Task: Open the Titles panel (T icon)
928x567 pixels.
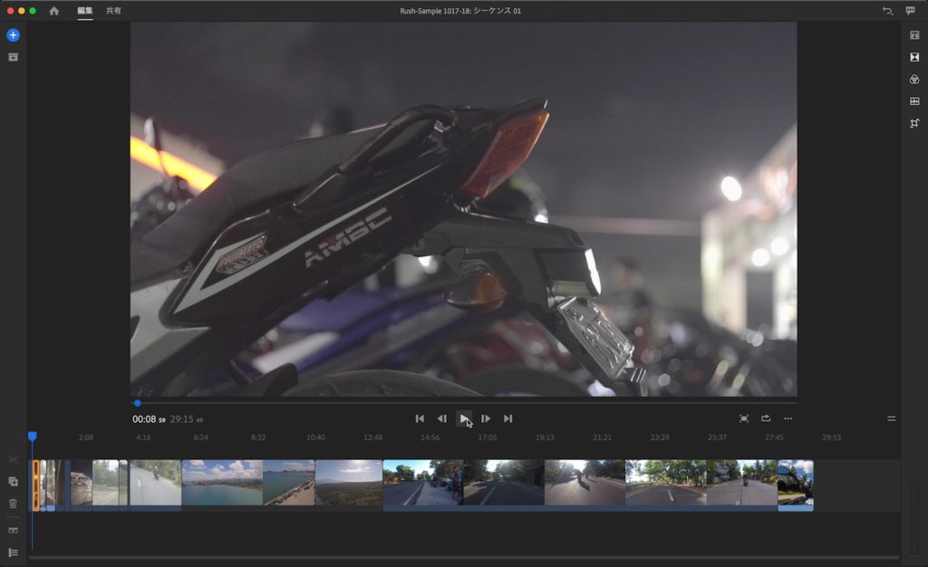Action: pyautogui.click(x=914, y=35)
